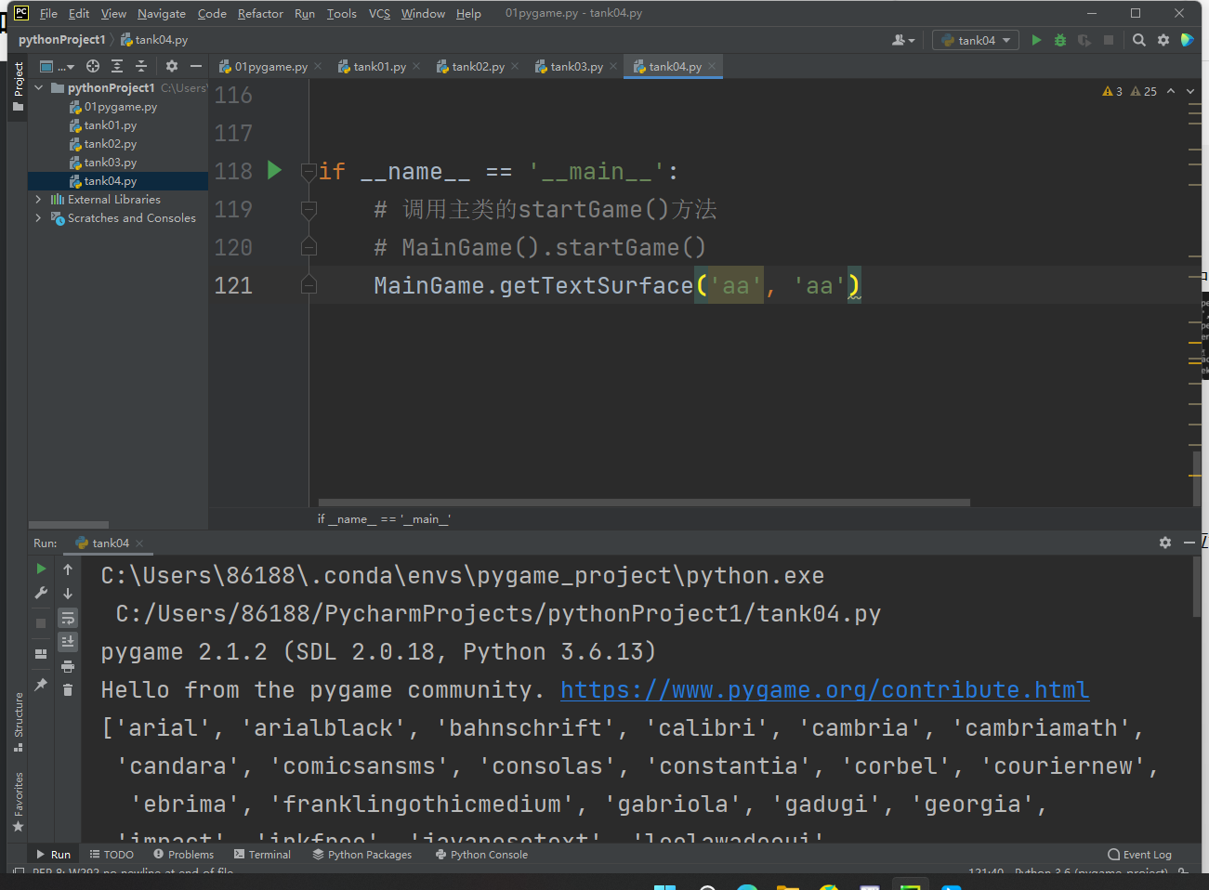Open the File menu

click(x=48, y=13)
